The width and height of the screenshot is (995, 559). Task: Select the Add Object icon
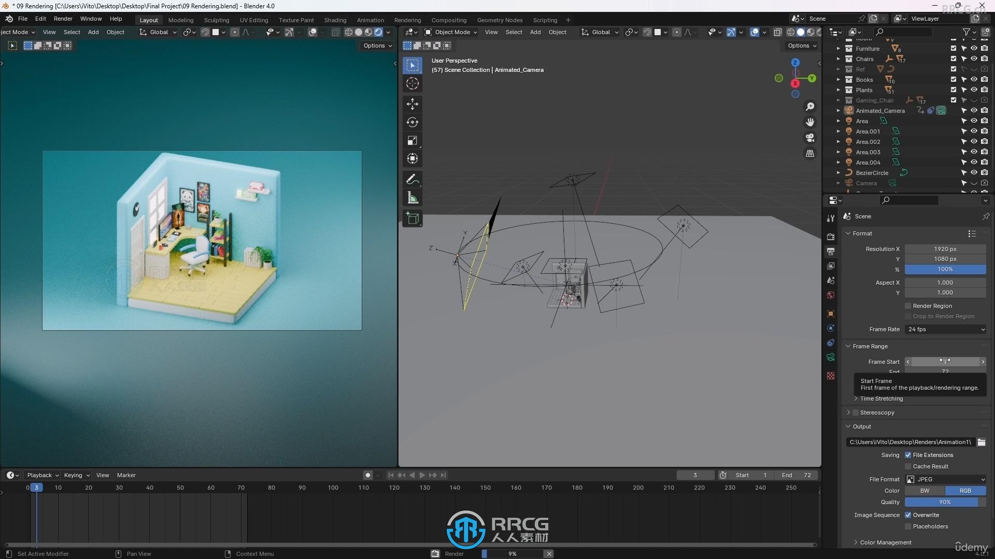coord(412,218)
